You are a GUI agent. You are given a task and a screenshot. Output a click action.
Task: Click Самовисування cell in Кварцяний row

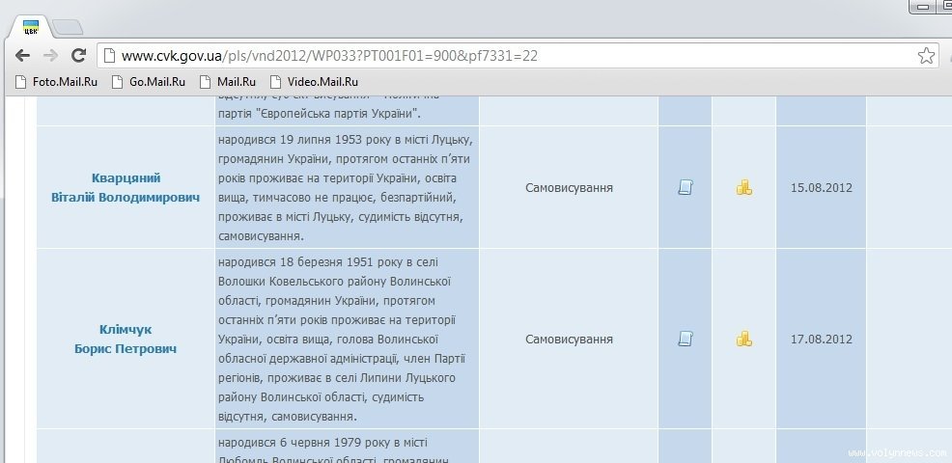(569, 187)
